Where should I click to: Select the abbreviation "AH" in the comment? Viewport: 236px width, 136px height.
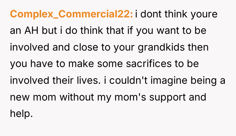[x=31, y=31]
